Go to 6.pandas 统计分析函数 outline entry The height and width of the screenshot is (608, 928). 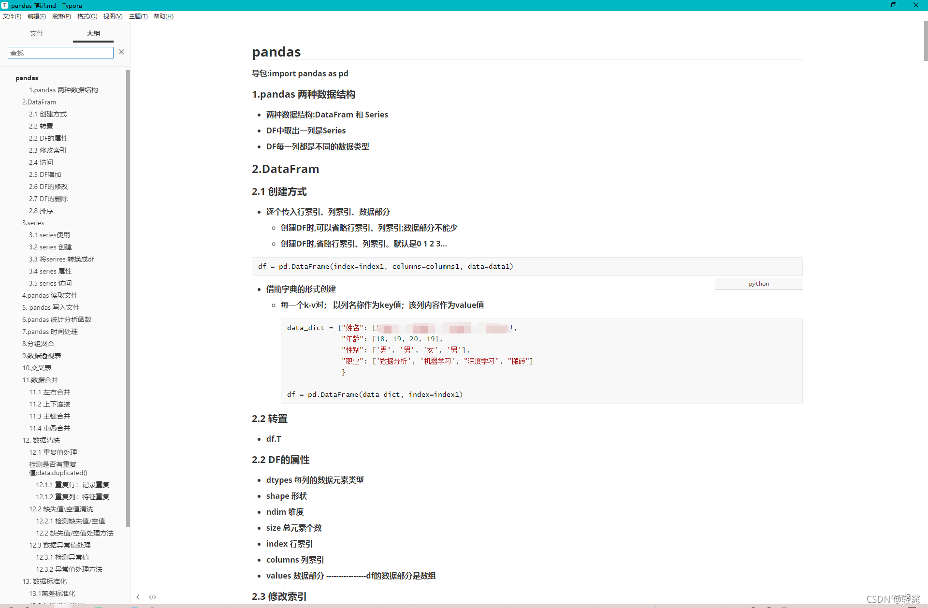point(57,319)
